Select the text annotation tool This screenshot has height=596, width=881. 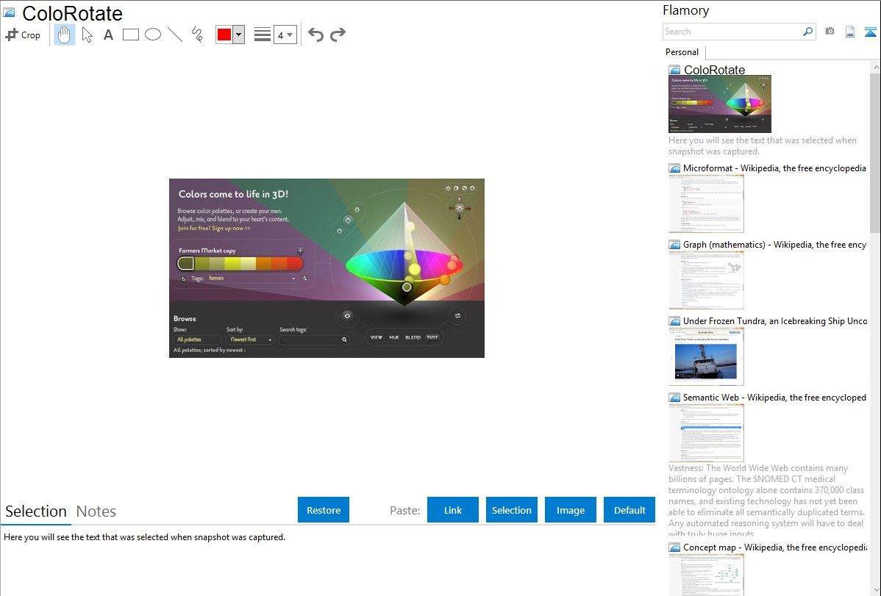(x=108, y=35)
